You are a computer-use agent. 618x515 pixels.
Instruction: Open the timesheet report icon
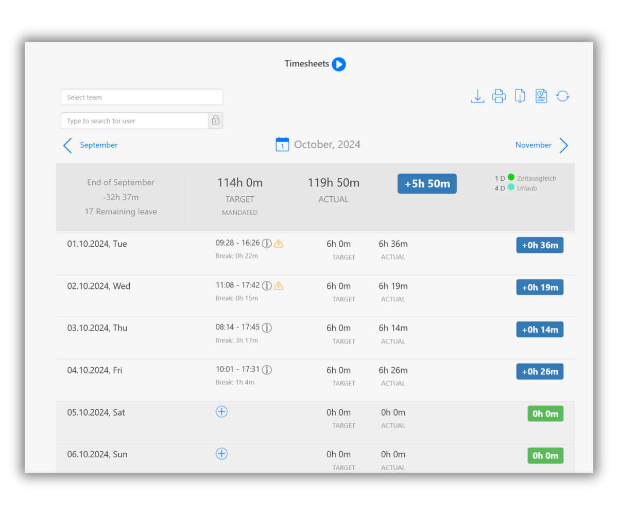coord(541,96)
